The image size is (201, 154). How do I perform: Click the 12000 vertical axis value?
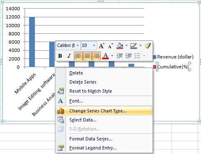pos(13,17)
